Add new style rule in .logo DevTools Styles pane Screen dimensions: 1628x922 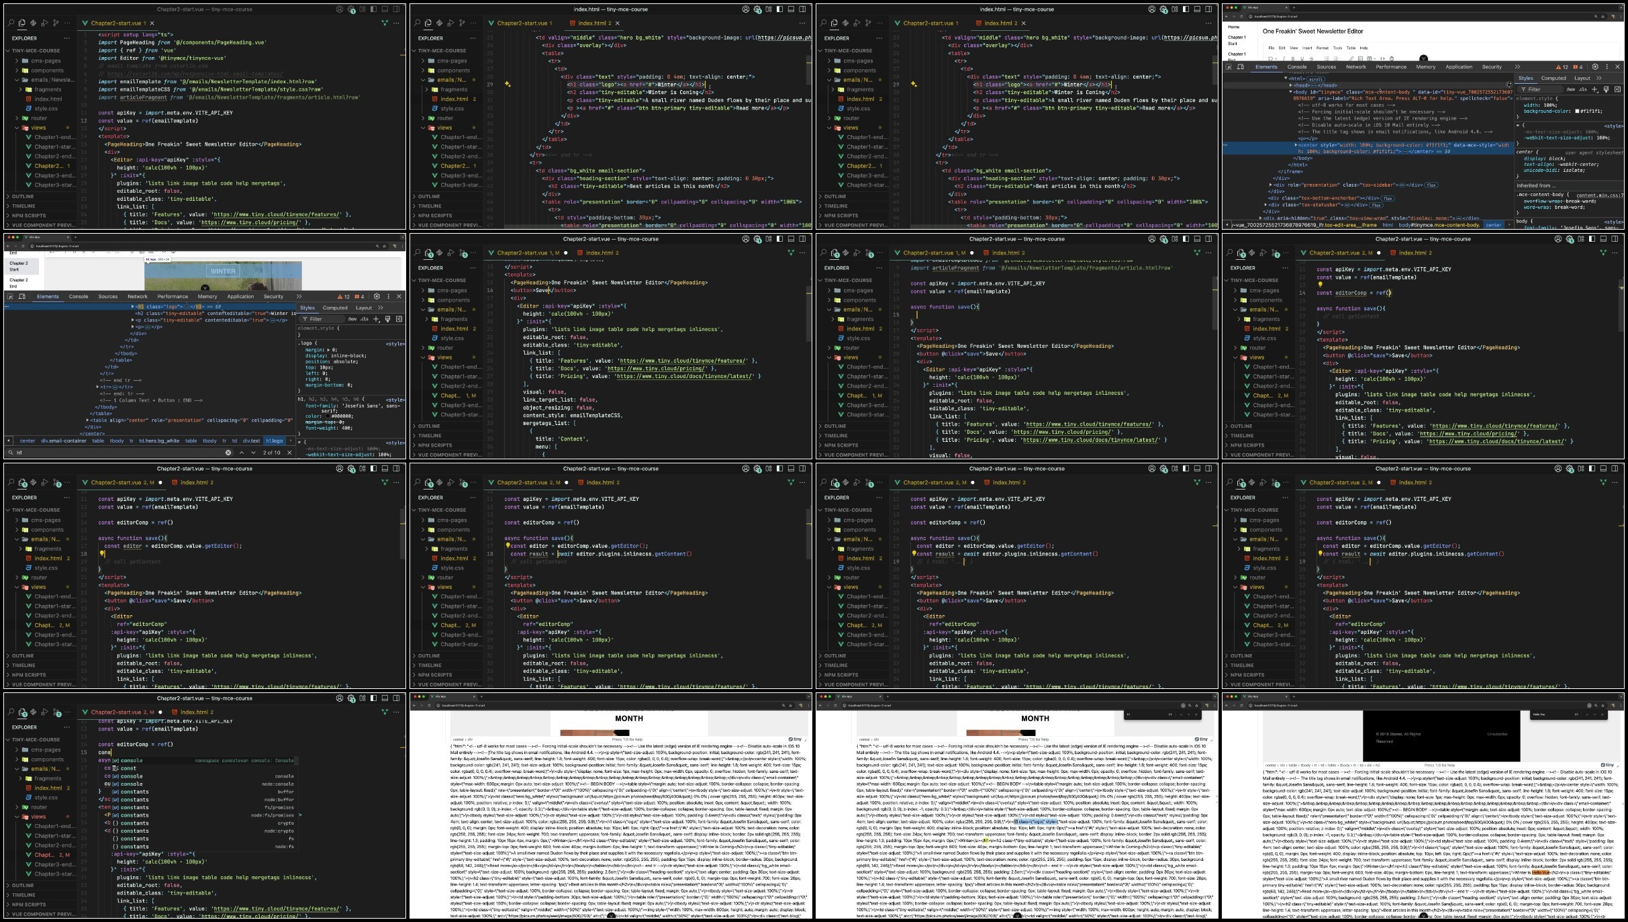pyautogui.click(x=376, y=319)
